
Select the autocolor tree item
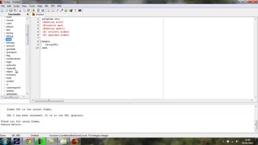11,65
